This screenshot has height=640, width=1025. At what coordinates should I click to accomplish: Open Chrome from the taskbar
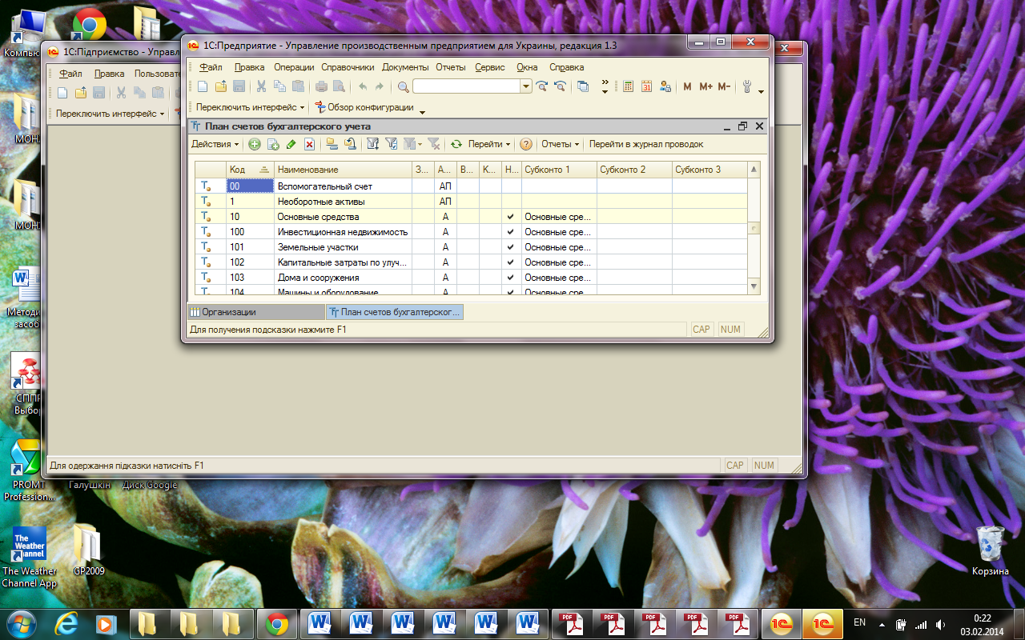pos(277,622)
